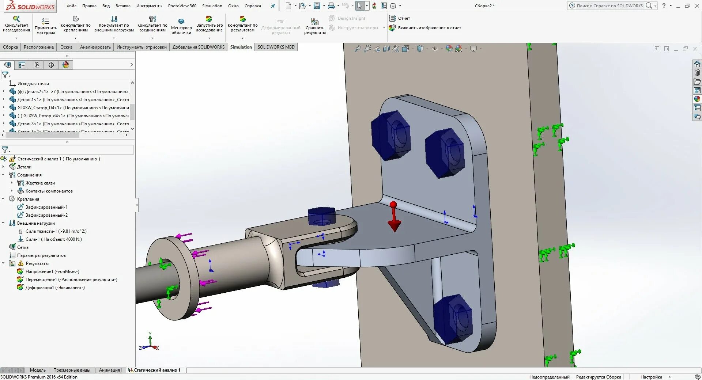702x380 pixels.
Task: Open SOLIDWORKS Resources home icon in task pane
Action: pyautogui.click(x=697, y=64)
